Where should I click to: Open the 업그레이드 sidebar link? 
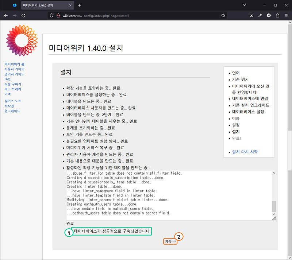[12, 111]
